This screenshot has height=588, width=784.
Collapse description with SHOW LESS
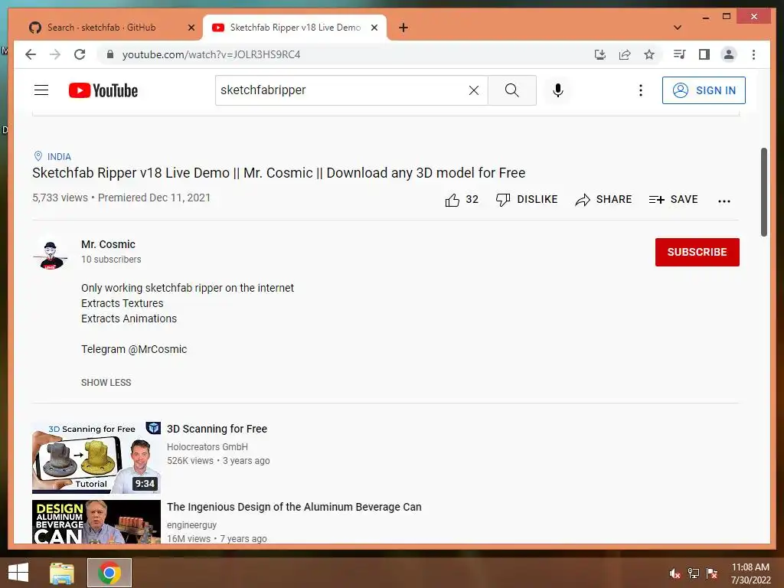(106, 383)
